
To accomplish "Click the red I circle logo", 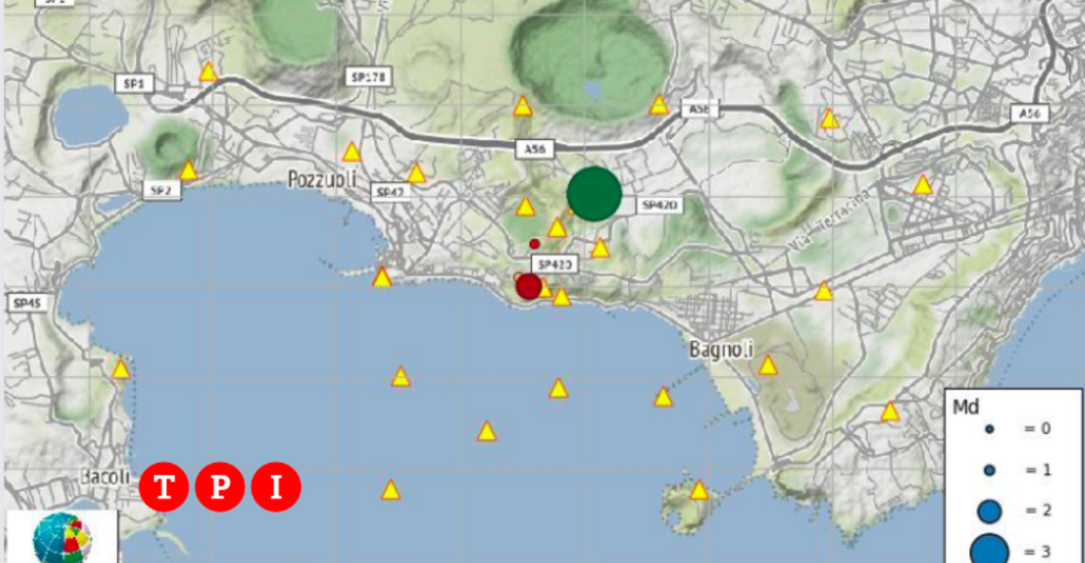I will coord(275,486).
